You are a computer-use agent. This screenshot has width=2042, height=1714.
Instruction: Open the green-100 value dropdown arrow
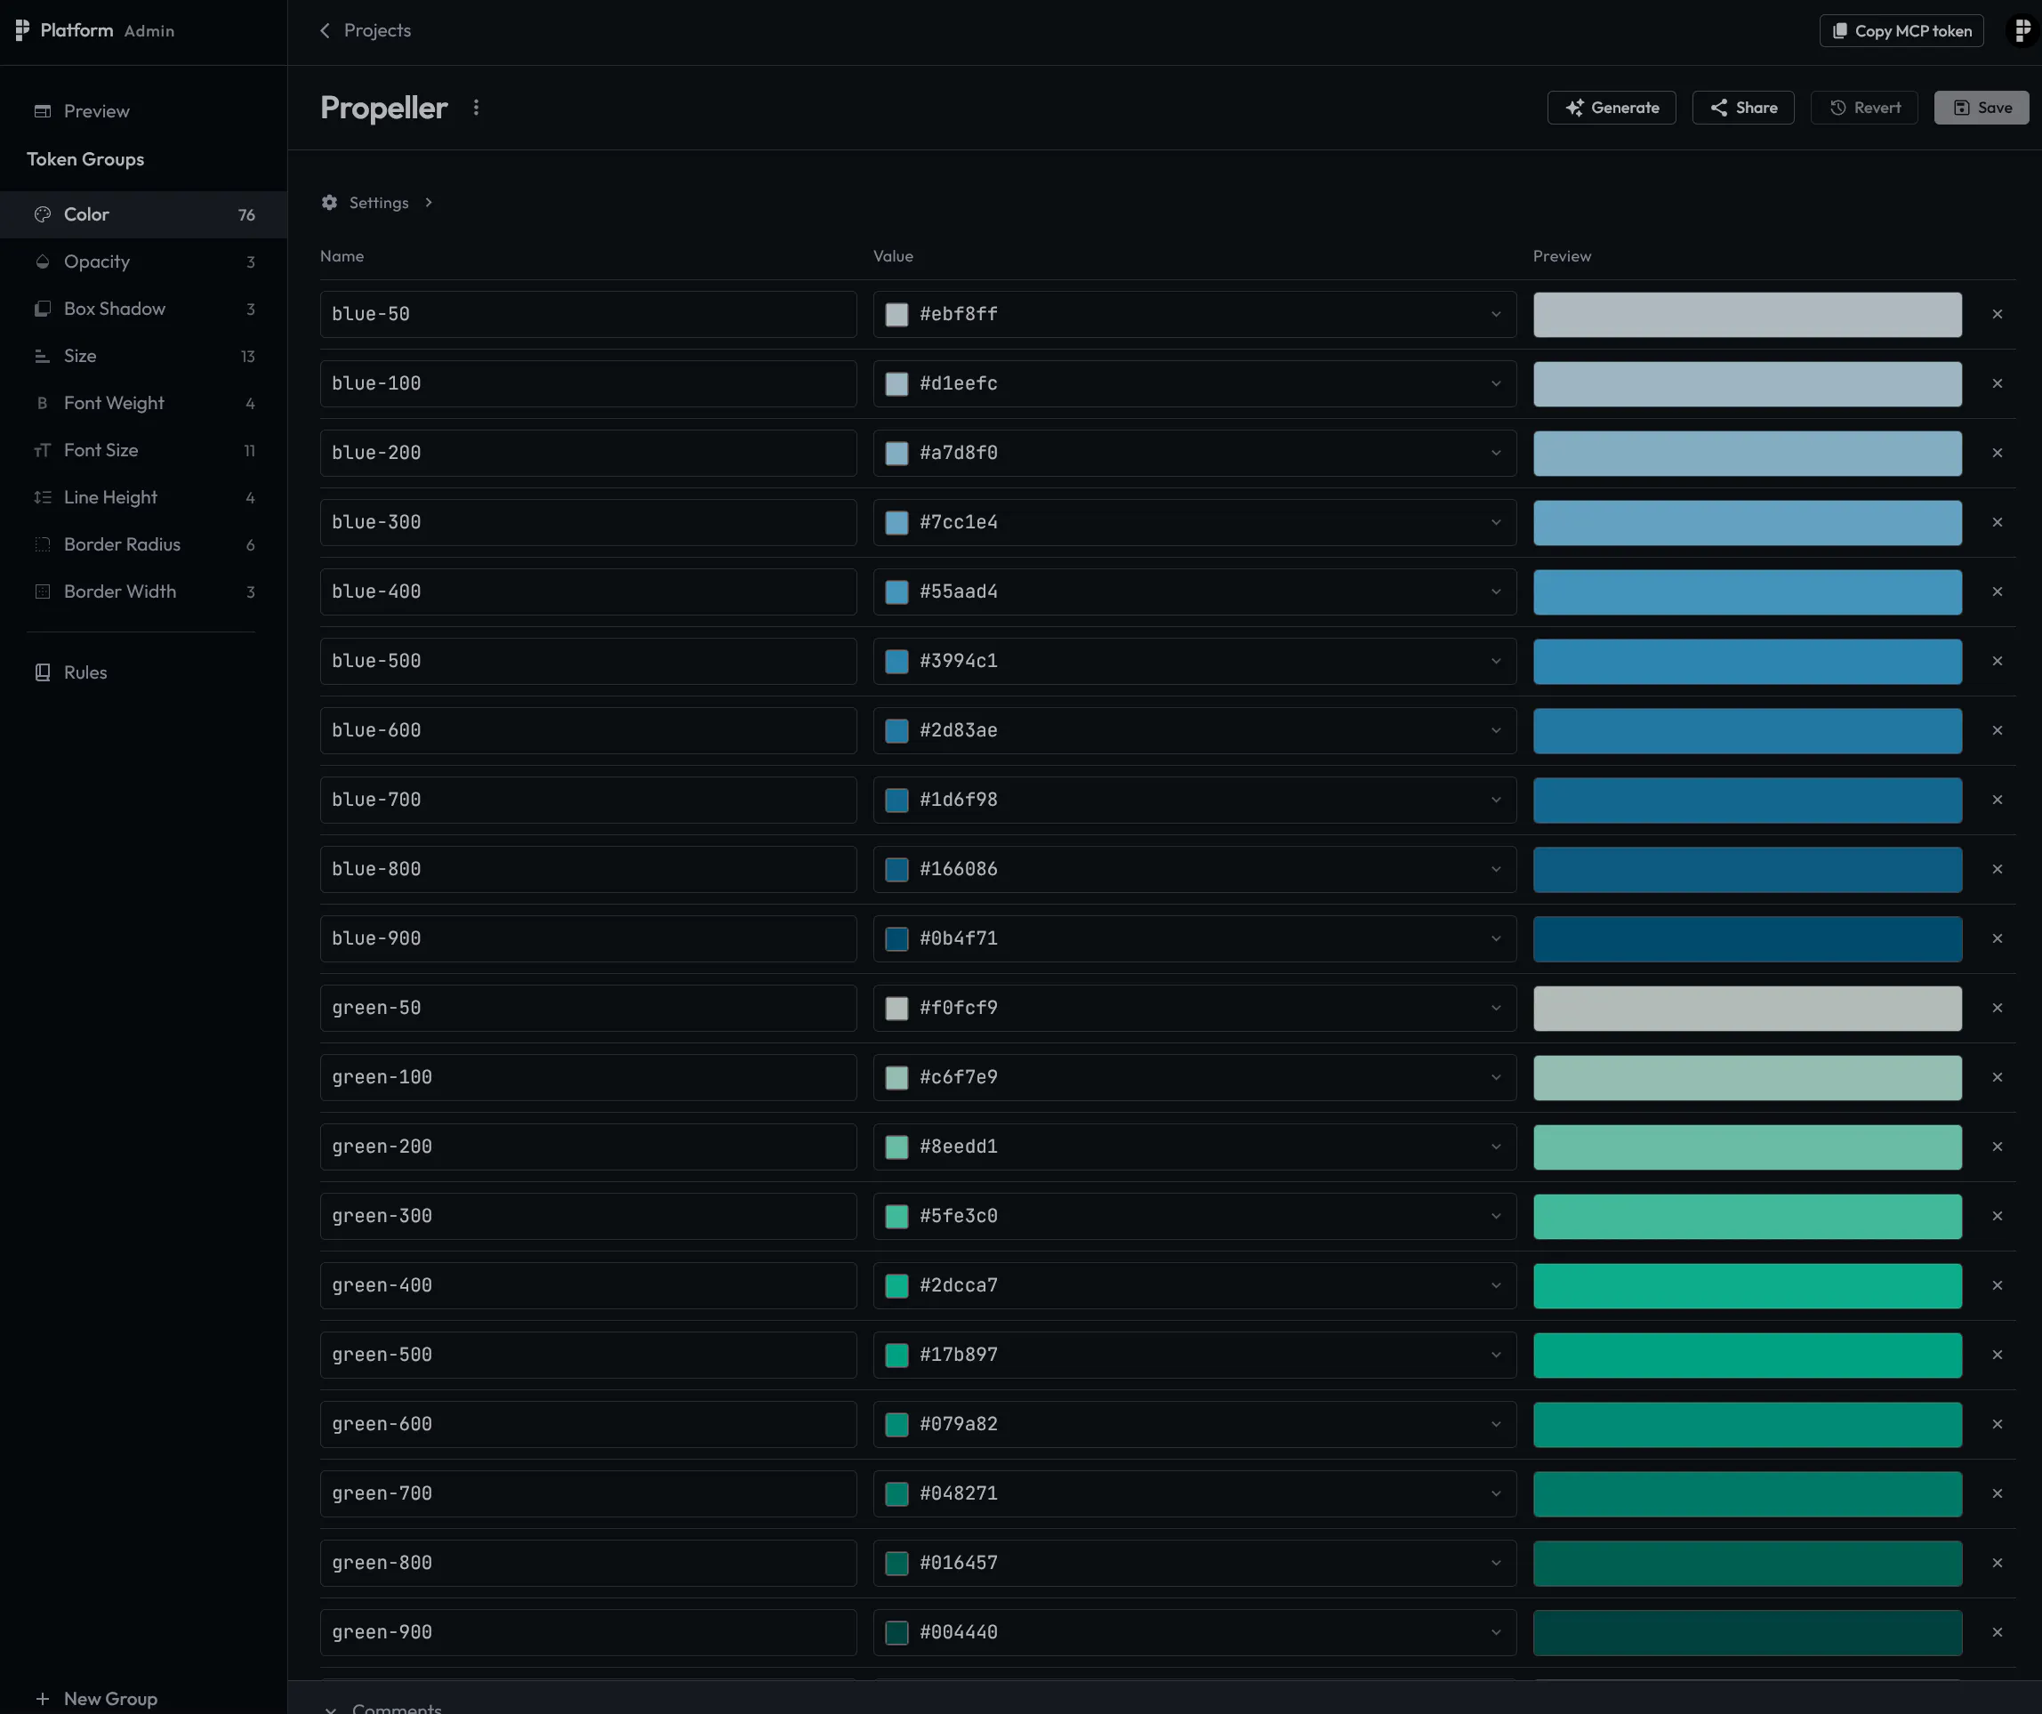[x=1496, y=1078]
